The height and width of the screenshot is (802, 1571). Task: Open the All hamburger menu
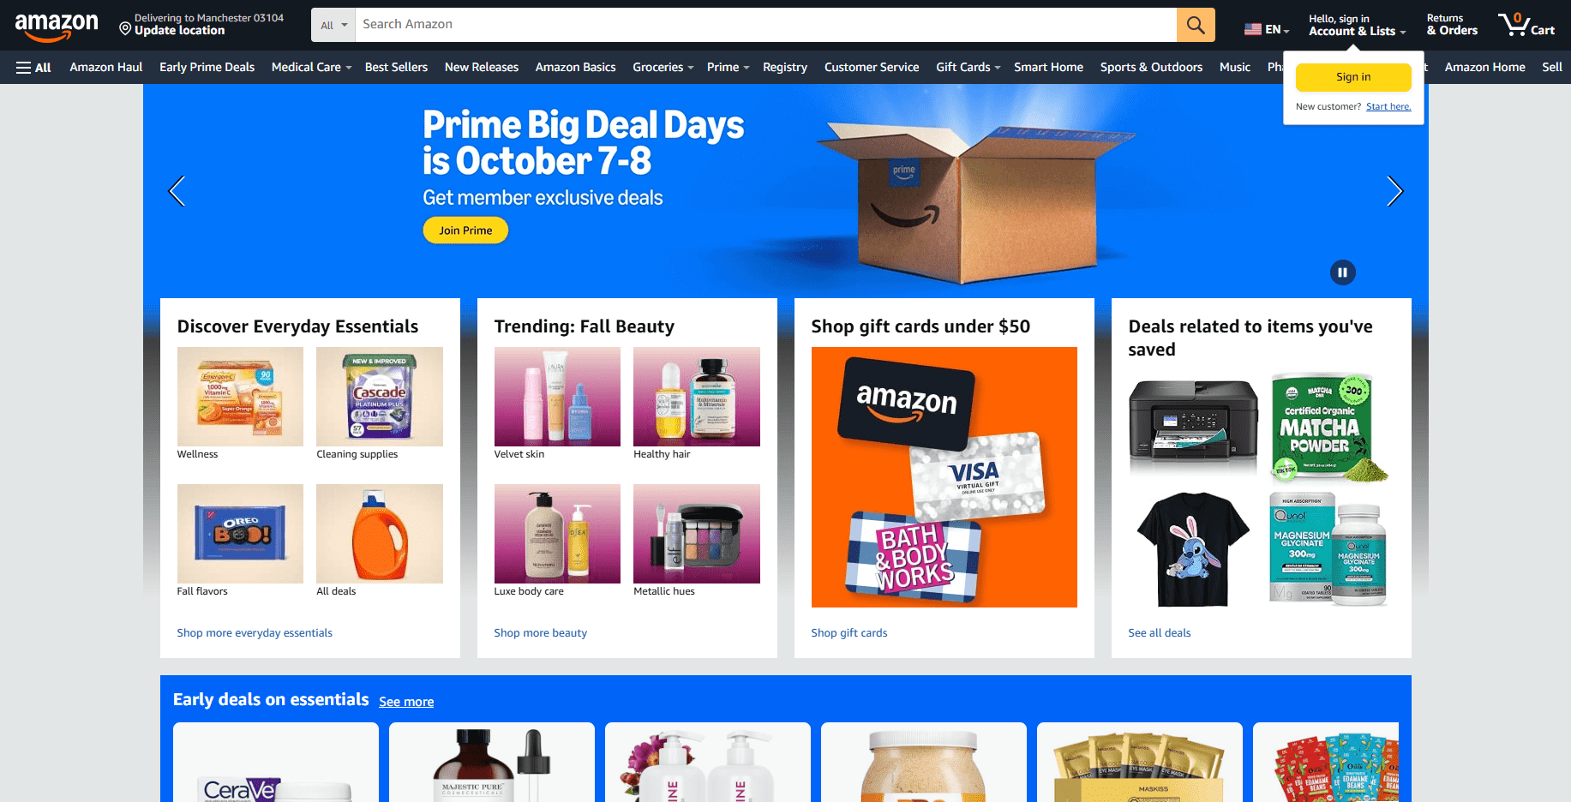pyautogui.click(x=33, y=68)
